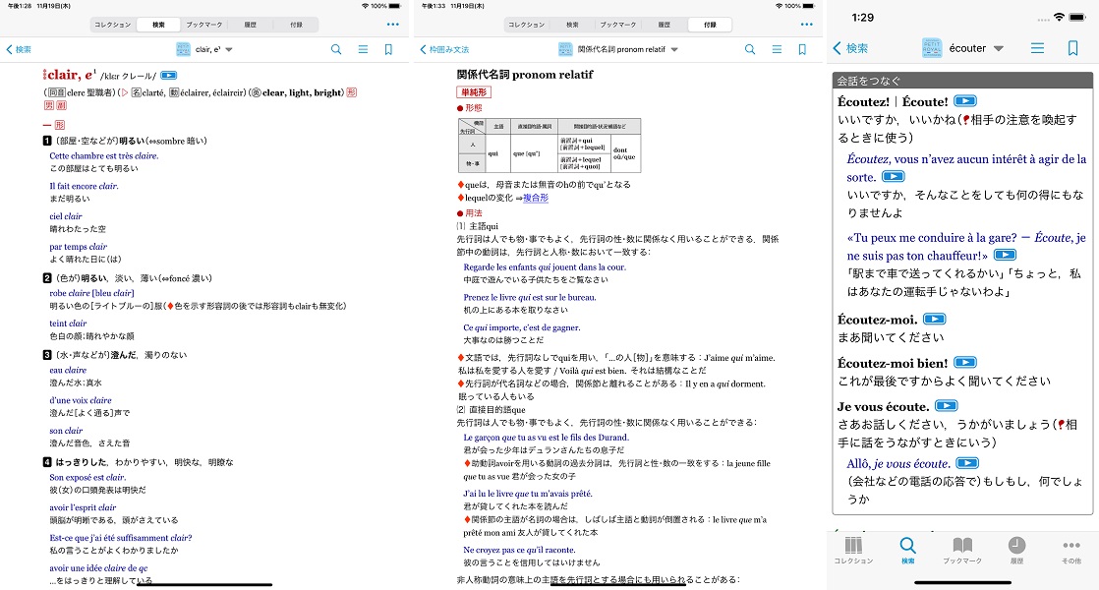Toggle bookmark on the clair, e entry
1099x590 pixels.
[x=388, y=49]
